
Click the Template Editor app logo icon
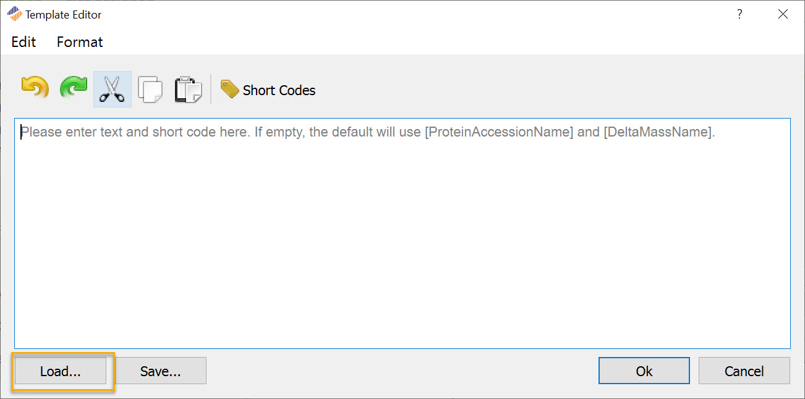click(x=14, y=14)
